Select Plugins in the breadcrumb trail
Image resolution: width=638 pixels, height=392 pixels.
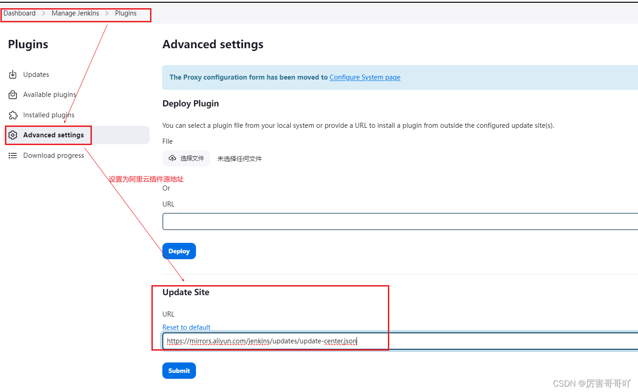coord(126,13)
